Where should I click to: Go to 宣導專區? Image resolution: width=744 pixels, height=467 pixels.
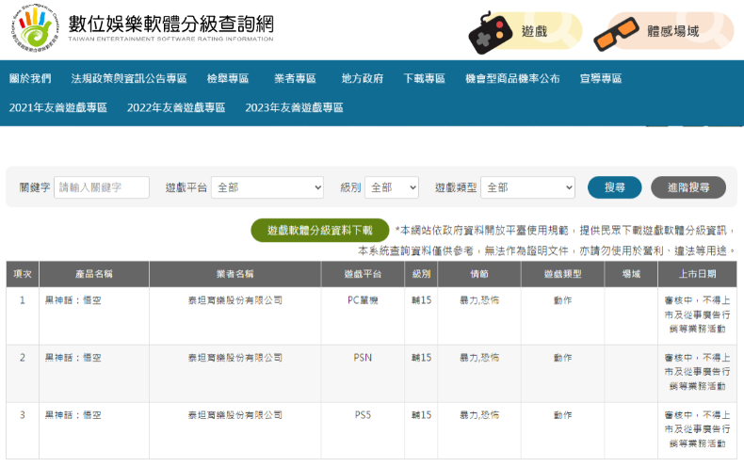tap(601, 78)
